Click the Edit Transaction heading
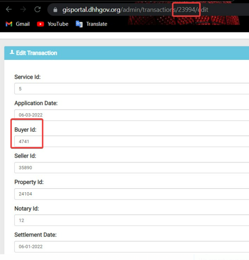This screenshot has height=260, width=249. (36, 53)
